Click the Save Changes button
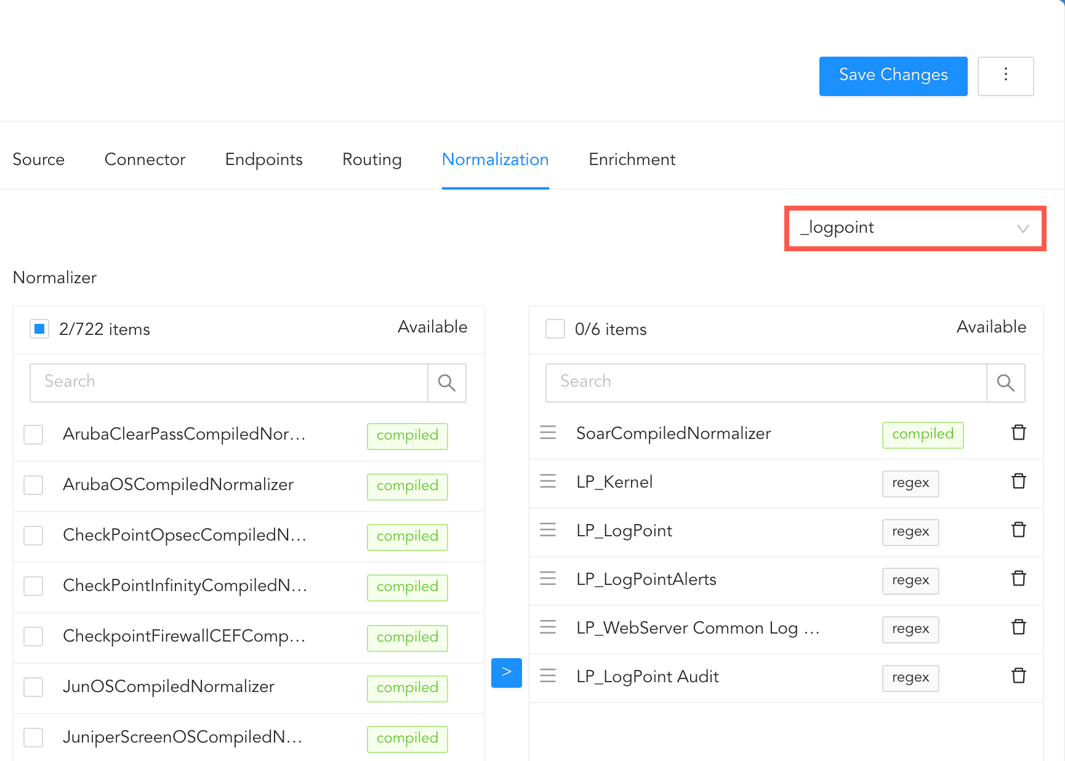Screen dimensions: 1065x761 [893, 76]
